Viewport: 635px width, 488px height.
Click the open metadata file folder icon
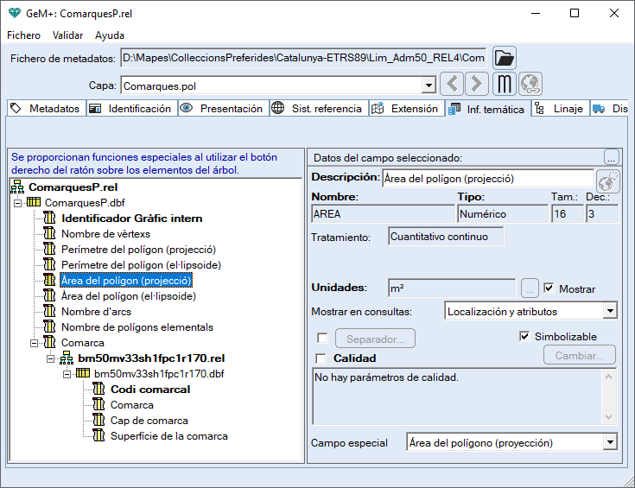tap(505, 58)
